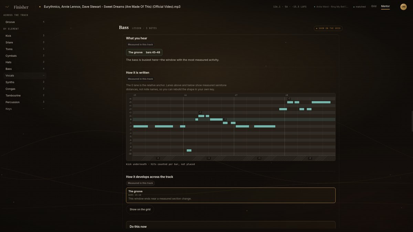Click the matched status indicator
Viewport: 413px width, 232px height.
tap(360, 7)
